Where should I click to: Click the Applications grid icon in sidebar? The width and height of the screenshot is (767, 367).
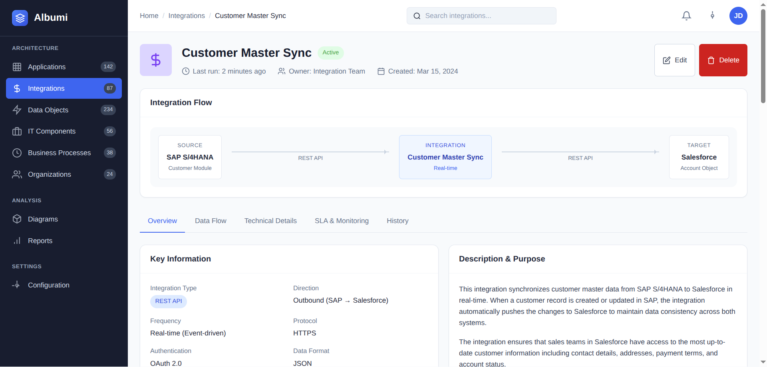[x=17, y=67]
